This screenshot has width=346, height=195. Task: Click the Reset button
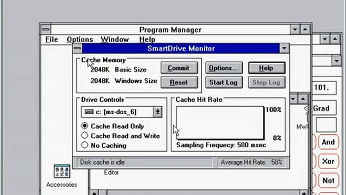coord(179,82)
